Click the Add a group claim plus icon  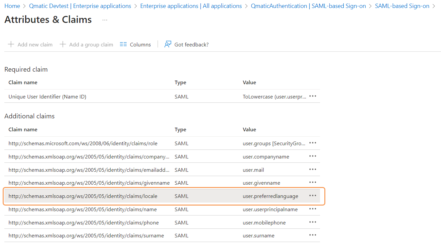coord(63,44)
